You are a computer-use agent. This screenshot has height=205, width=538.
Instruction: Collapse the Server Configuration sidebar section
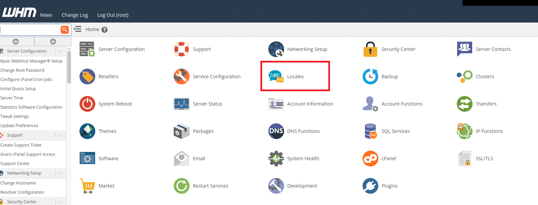point(61,51)
